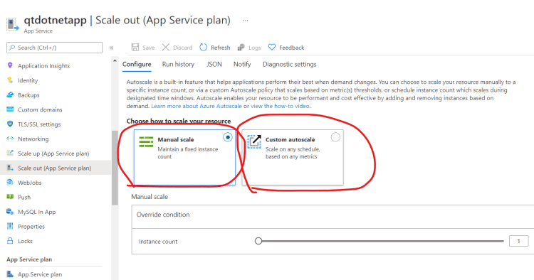The image size is (534, 280).
Task: Click the MySQL In App icon
Action: 10,212
